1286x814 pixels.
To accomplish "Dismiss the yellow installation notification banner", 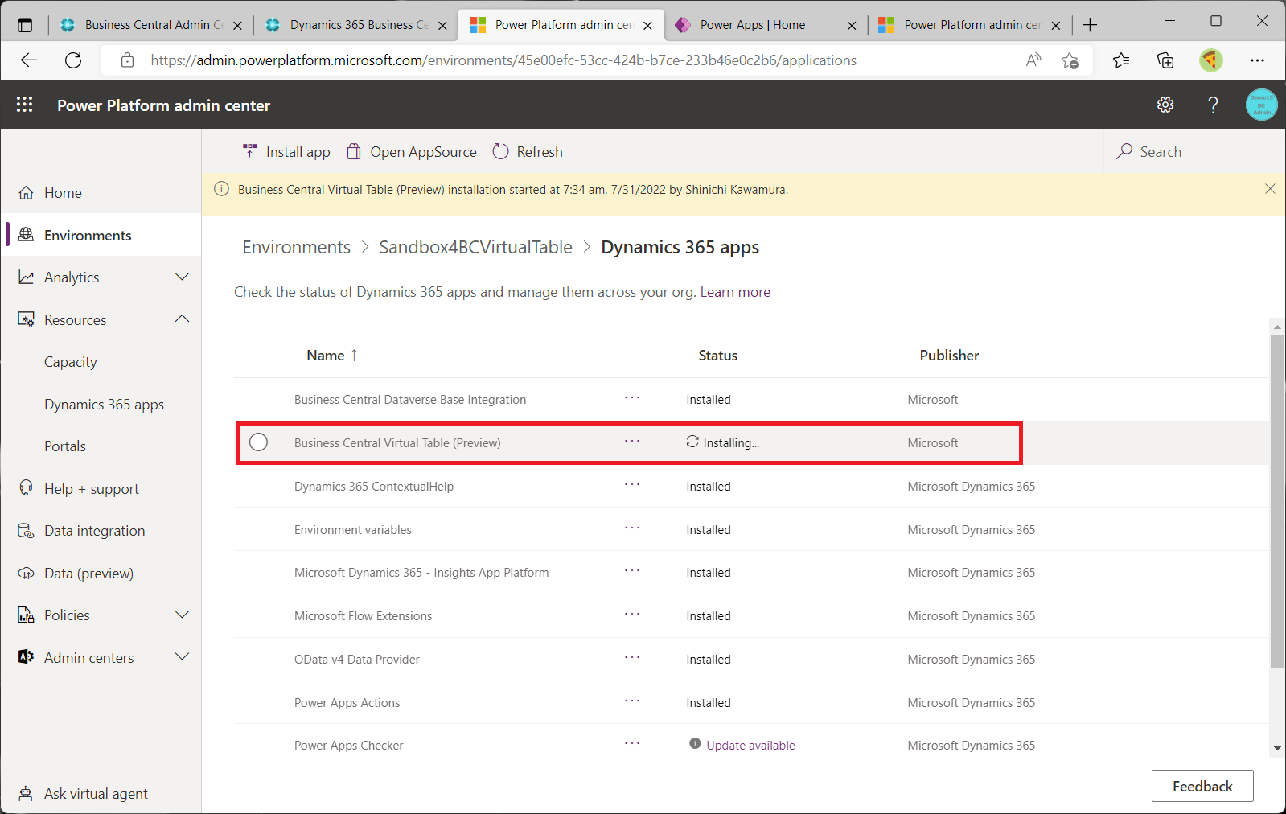I will pyautogui.click(x=1269, y=189).
